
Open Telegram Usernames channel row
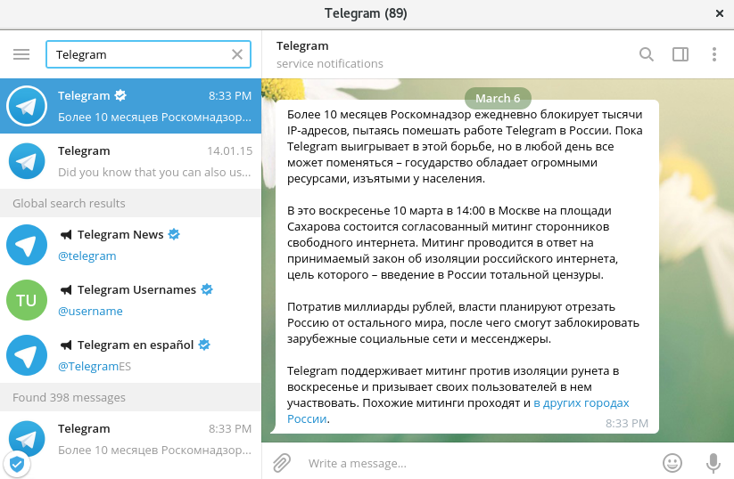130,300
